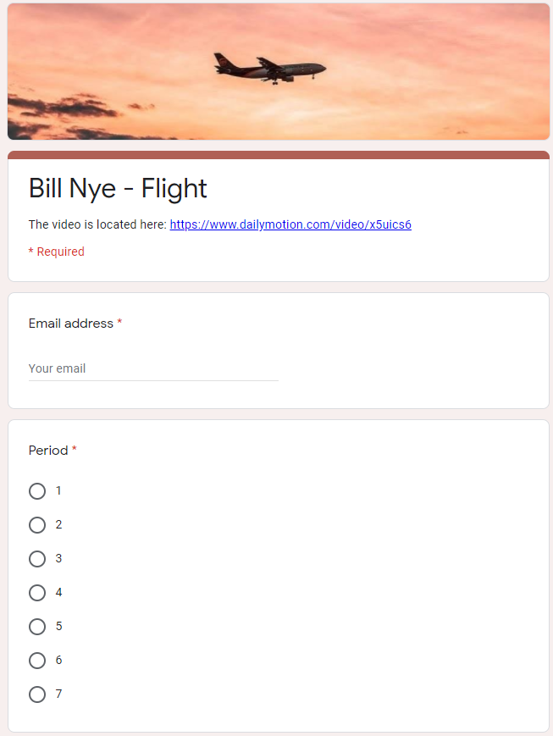Click the Period question label

pyautogui.click(x=46, y=451)
